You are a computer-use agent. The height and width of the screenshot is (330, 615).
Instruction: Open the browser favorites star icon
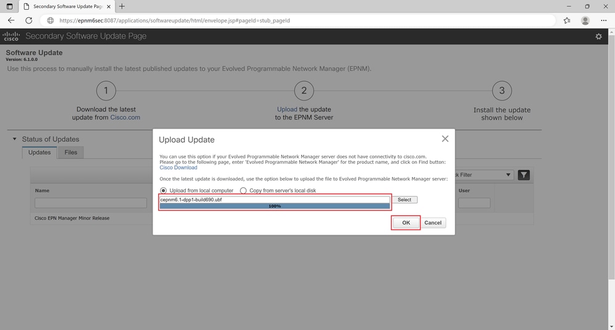pos(567,20)
